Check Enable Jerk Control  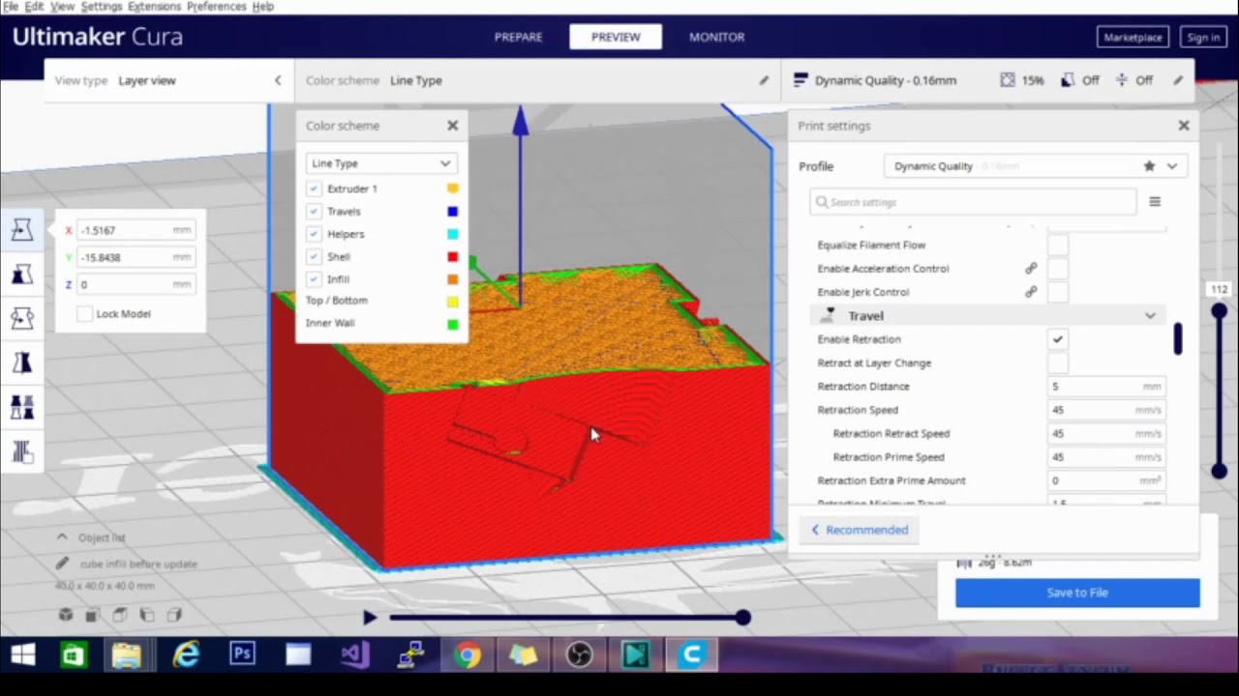pyautogui.click(x=1058, y=292)
